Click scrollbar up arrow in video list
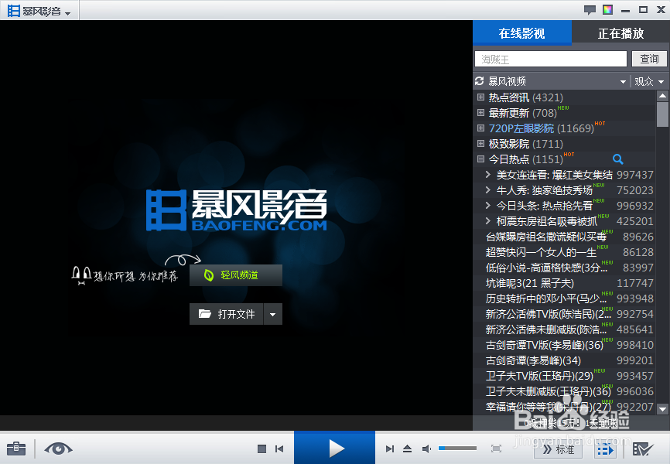 coord(663,96)
